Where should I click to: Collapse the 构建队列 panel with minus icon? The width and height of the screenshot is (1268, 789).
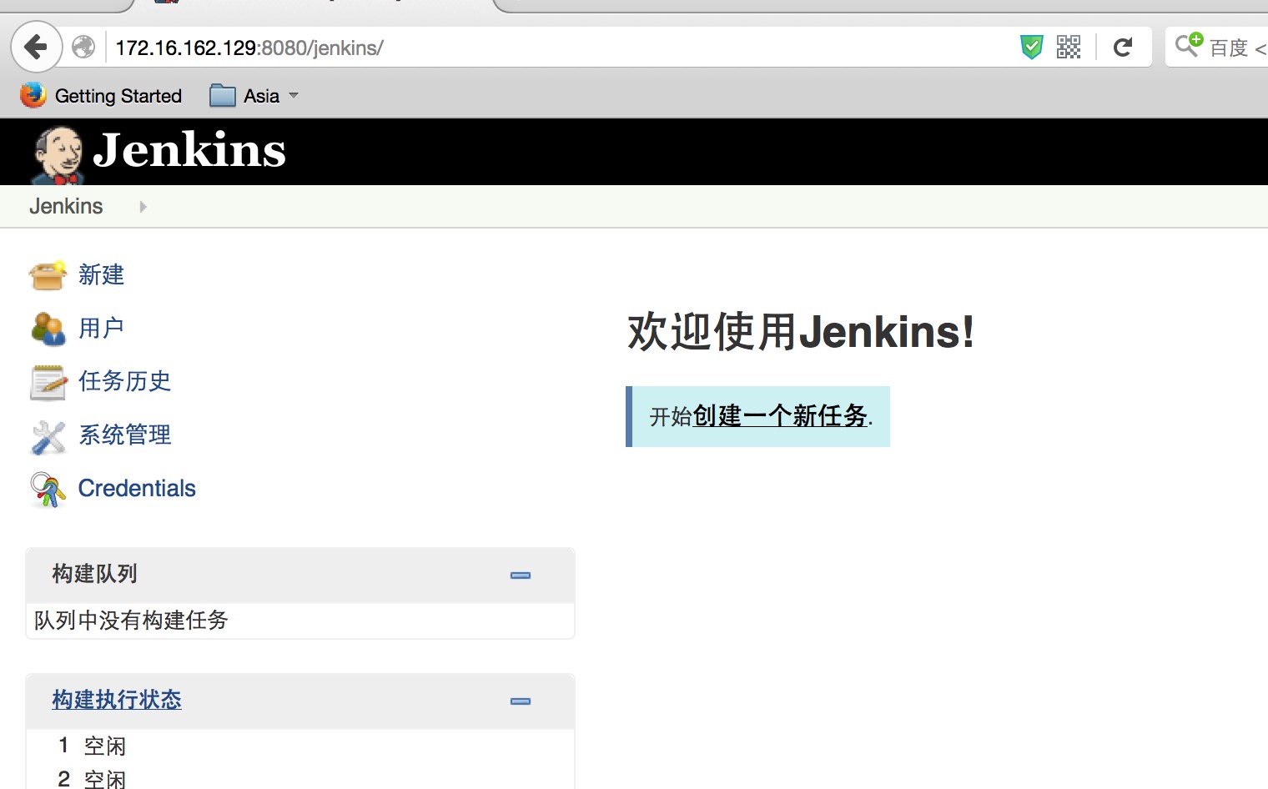521,575
